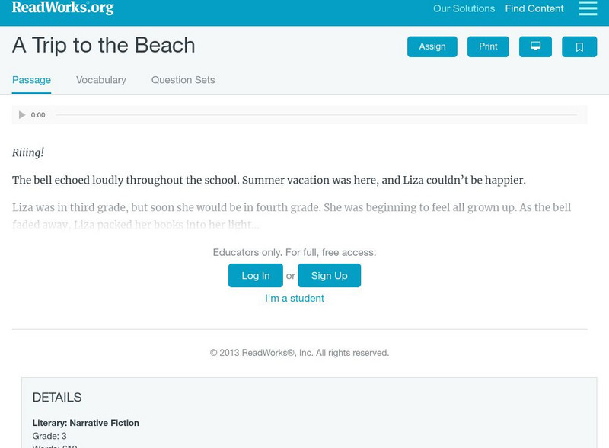The width and height of the screenshot is (609, 448).
Task: Follow the "I'm a student" link
Action: 295,299
